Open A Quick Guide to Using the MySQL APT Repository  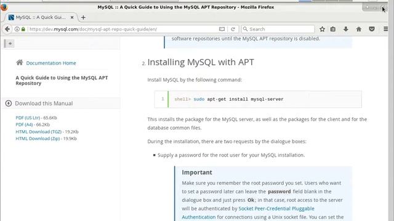tap(62, 80)
